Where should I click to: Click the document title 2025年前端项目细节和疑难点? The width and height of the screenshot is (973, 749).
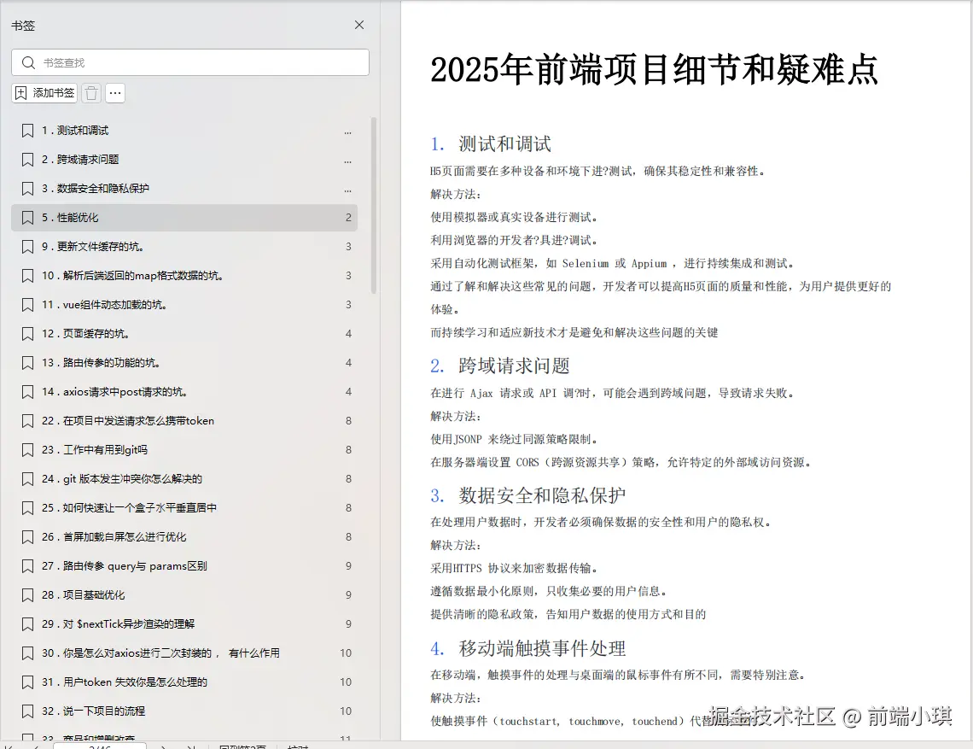point(655,69)
